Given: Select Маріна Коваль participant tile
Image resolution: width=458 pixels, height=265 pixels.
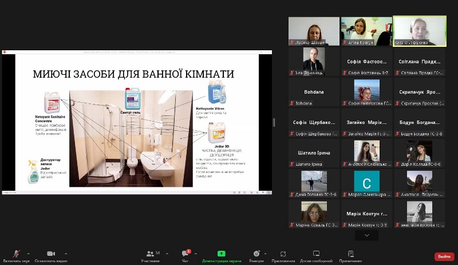Looking at the screenshot, I should click(314, 214).
